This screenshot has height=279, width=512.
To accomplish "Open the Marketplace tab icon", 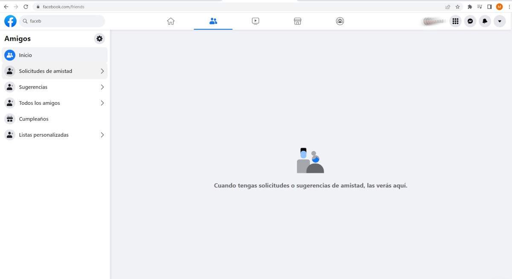I will (x=297, y=21).
